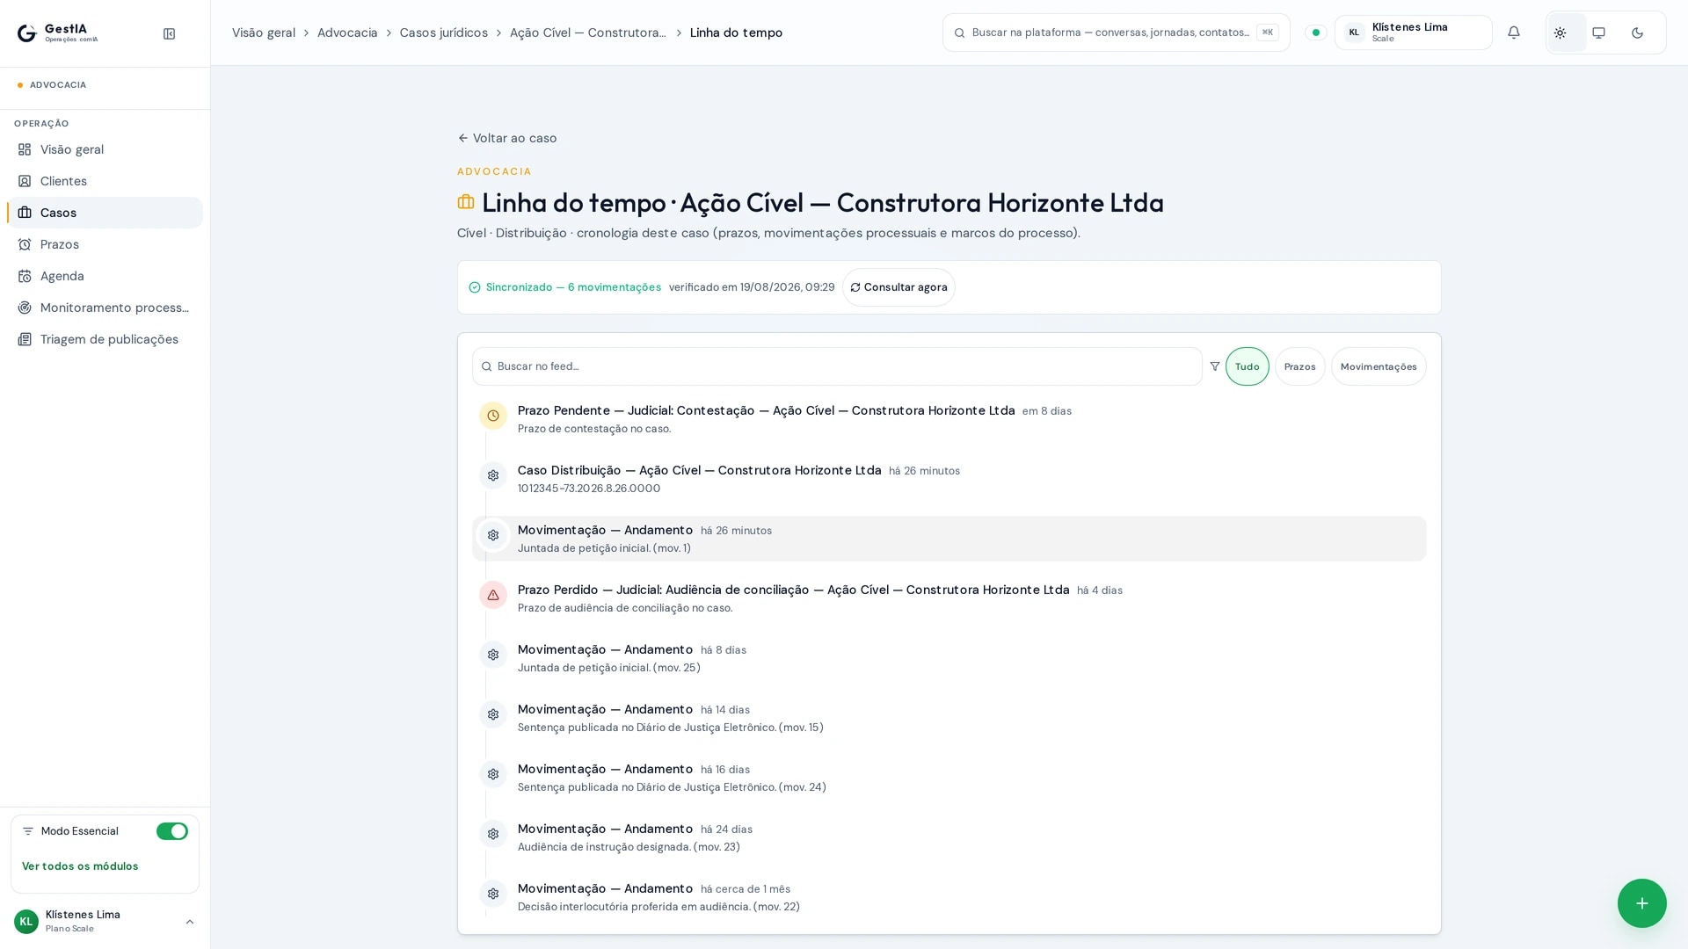The width and height of the screenshot is (1688, 949).
Task: Click Consultar agora button
Action: coord(899,287)
